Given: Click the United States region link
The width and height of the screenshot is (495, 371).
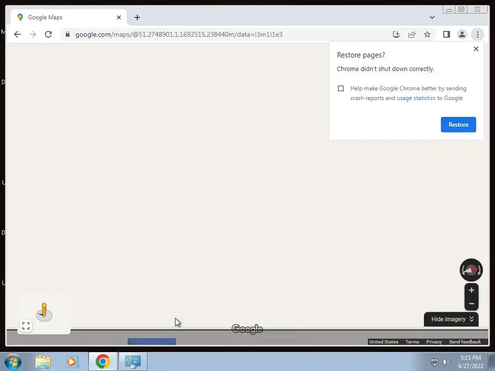Looking at the screenshot, I should point(383,342).
